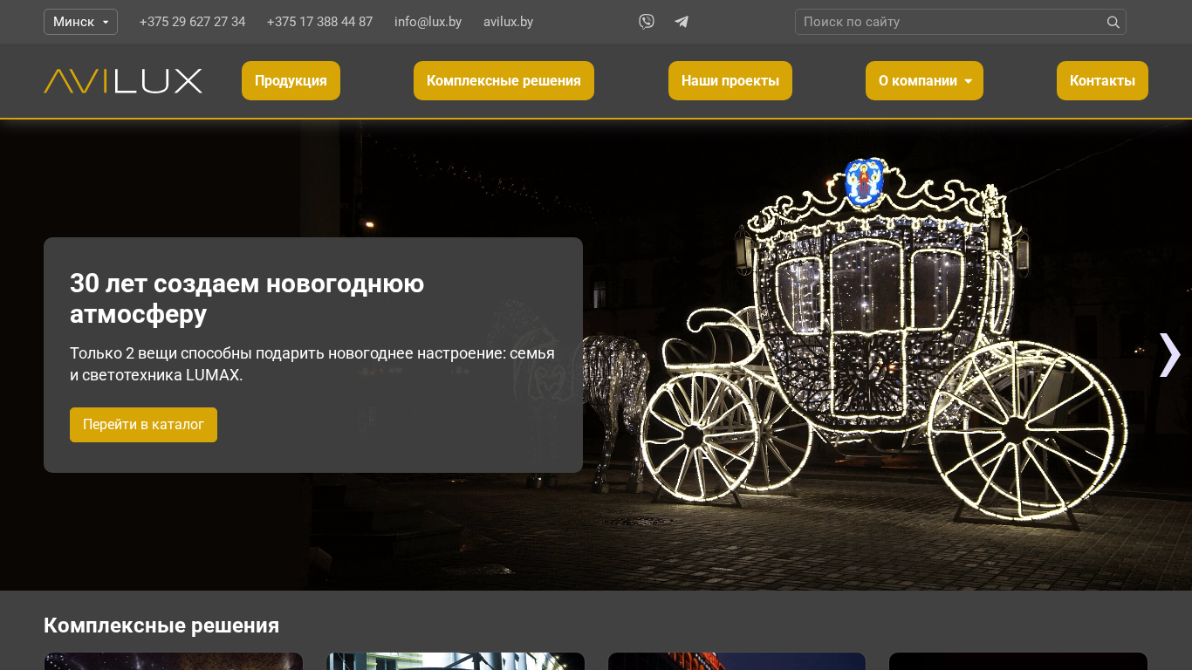Call phone number +375 29 627 27 34

tap(192, 22)
